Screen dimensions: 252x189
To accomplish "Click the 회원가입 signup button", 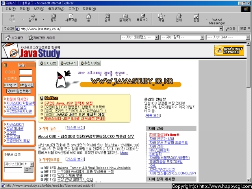I will (26, 85).
